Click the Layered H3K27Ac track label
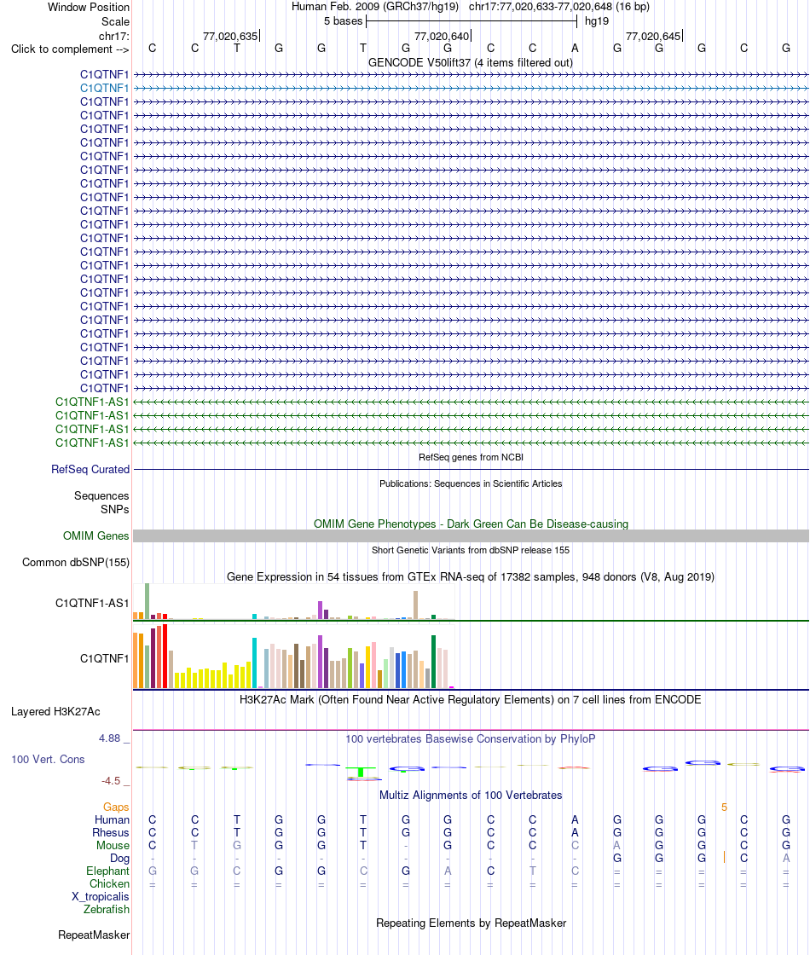810x955 pixels. 55,712
